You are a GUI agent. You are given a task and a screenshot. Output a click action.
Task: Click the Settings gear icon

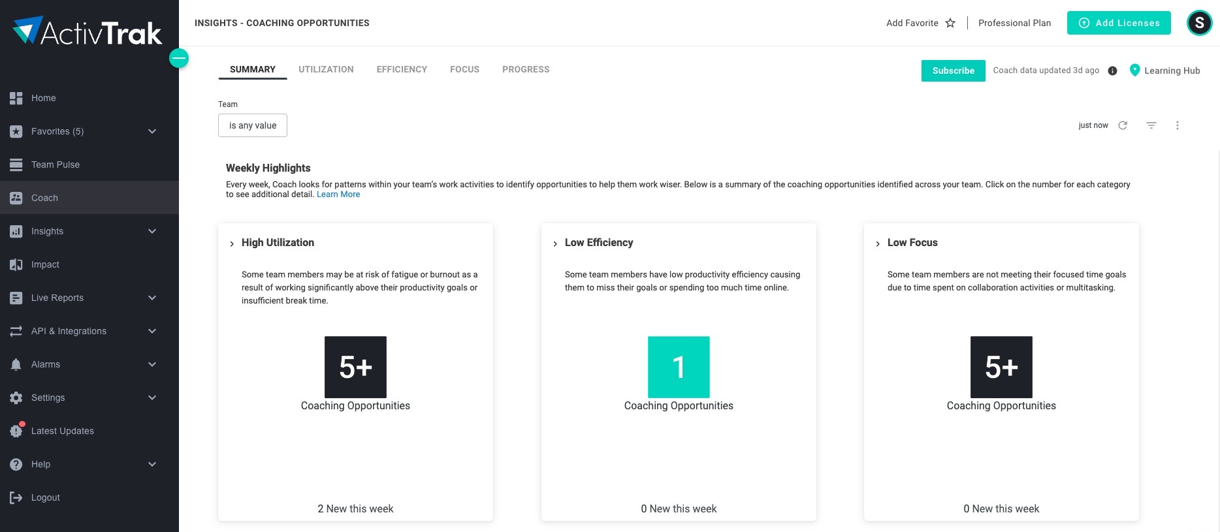coord(16,398)
